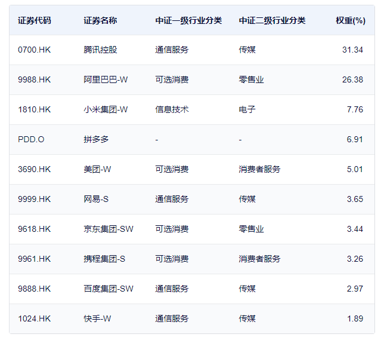Select the 京东集团-SW name cell

(109, 229)
